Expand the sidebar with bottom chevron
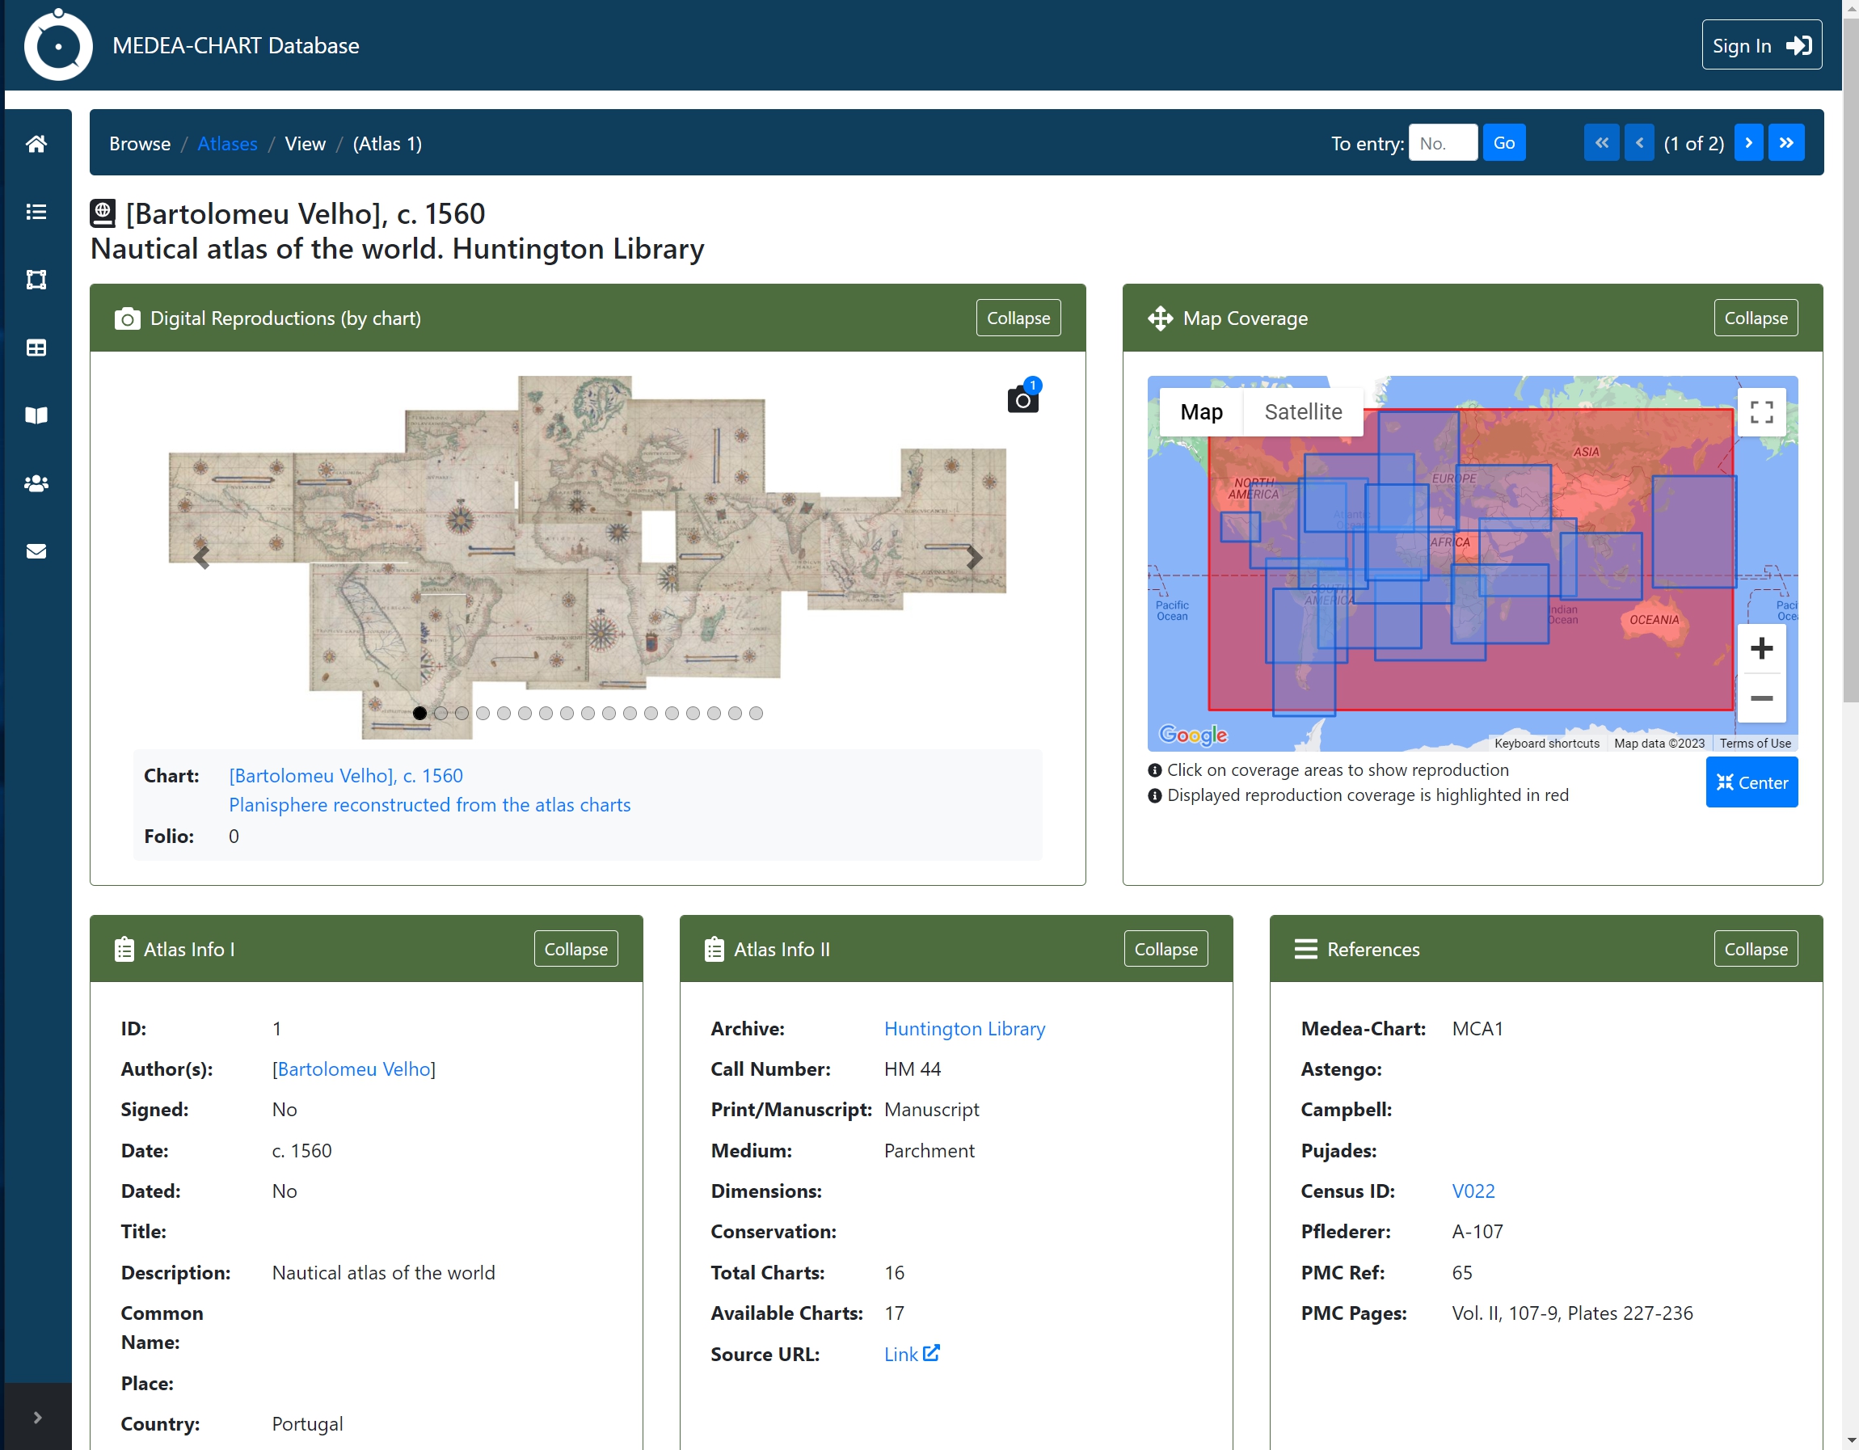 coord(36,1418)
